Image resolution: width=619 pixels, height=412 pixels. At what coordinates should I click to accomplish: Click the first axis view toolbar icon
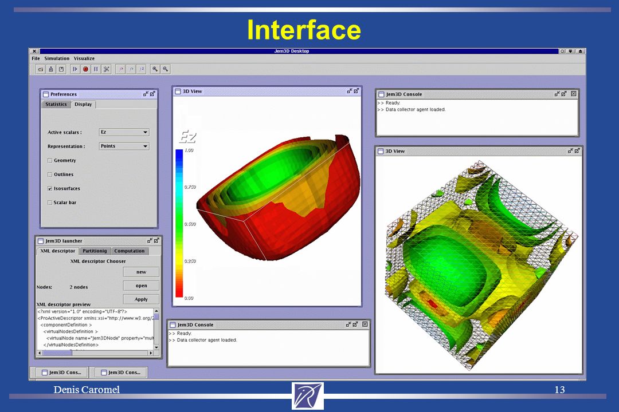(x=121, y=69)
